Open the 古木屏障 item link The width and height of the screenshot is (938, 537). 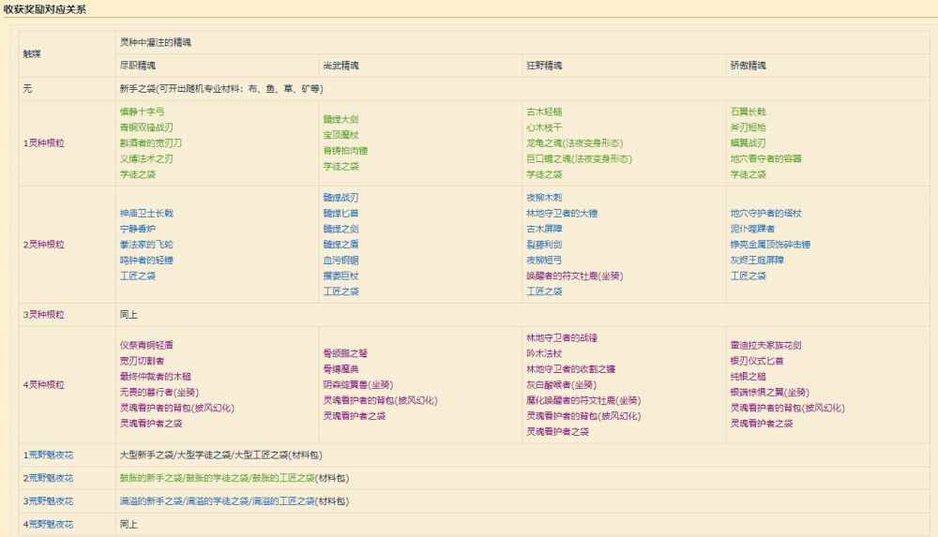click(544, 229)
